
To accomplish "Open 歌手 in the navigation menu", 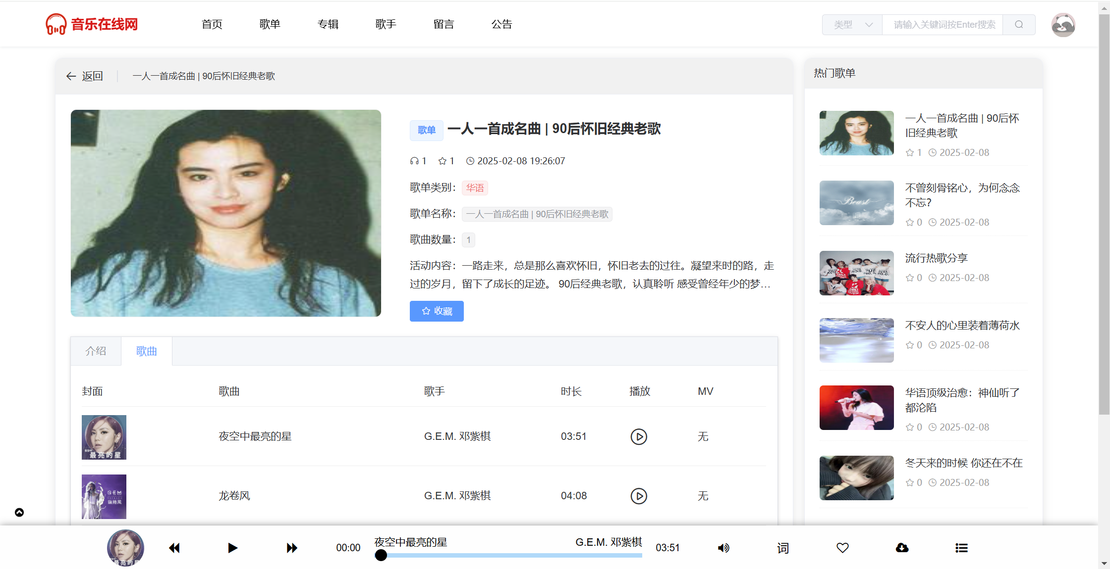I will (386, 24).
